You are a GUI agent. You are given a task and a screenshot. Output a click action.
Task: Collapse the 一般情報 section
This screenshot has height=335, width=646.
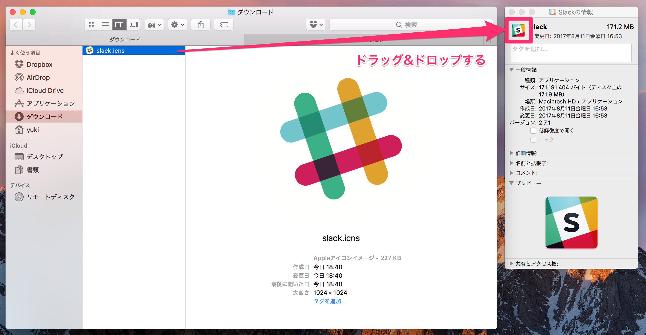(x=511, y=70)
